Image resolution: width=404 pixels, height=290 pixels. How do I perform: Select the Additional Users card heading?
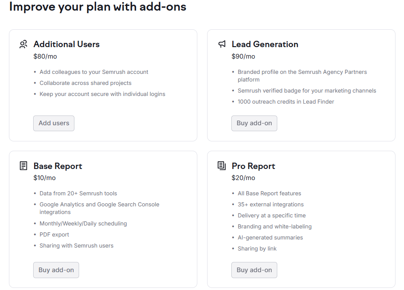66,44
